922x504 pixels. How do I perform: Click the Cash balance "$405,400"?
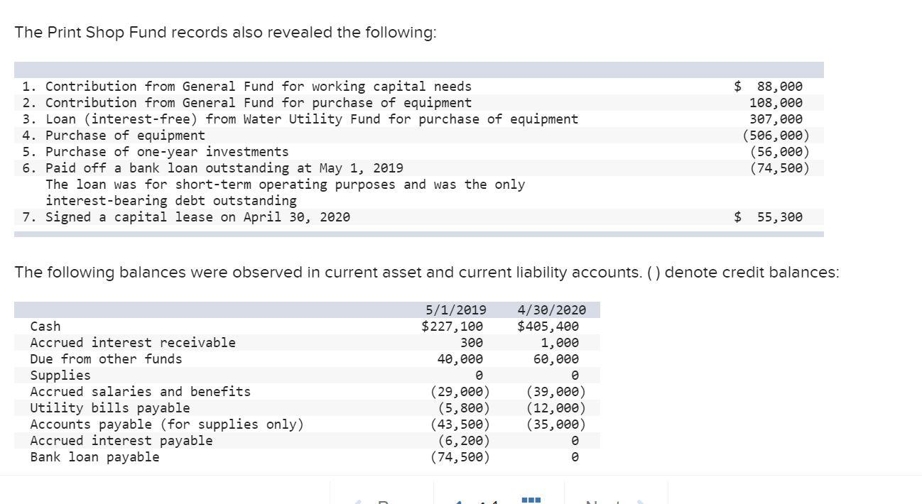coord(548,327)
